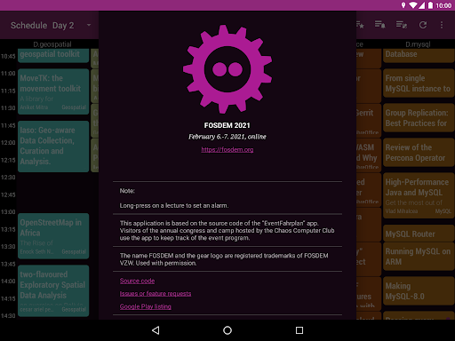The image size is (455, 341).
Task: Open the alarms list icon
Action: [379, 25]
